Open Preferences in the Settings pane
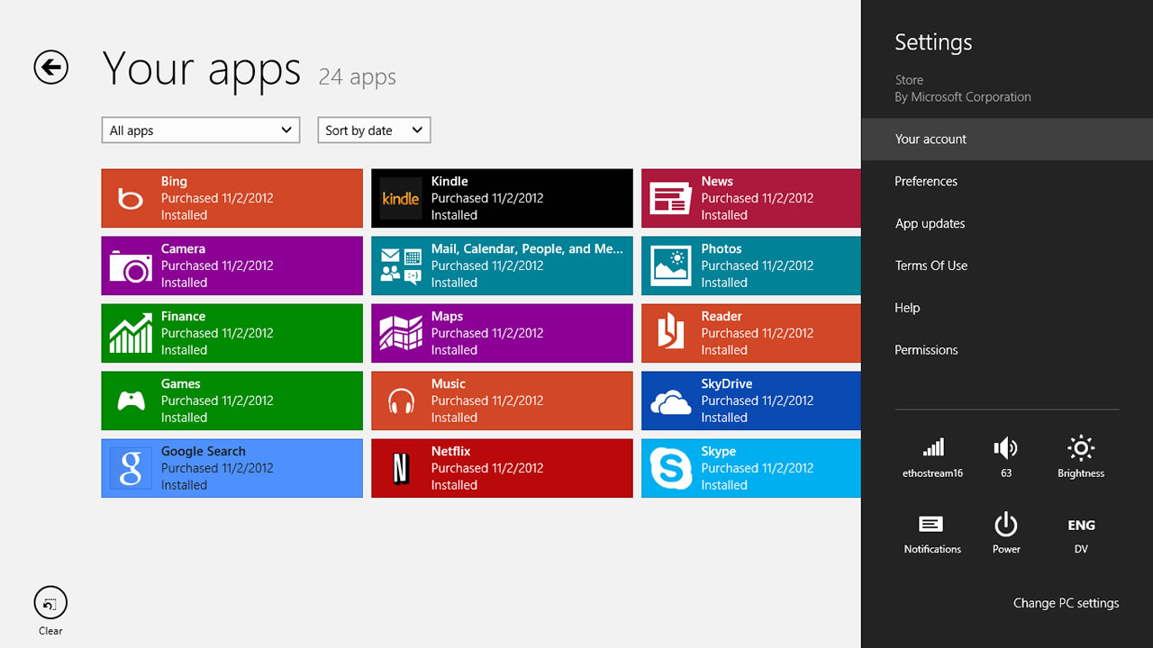The image size is (1153, 648). 926,182
